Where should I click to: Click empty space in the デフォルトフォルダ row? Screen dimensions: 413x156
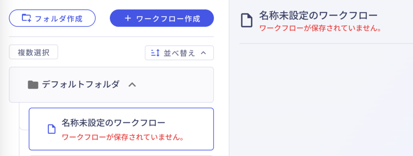tap(176, 85)
